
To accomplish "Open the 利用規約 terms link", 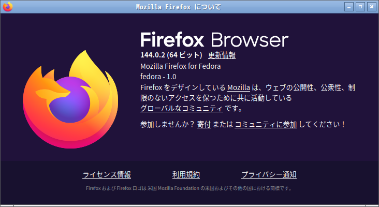I will (186, 174).
